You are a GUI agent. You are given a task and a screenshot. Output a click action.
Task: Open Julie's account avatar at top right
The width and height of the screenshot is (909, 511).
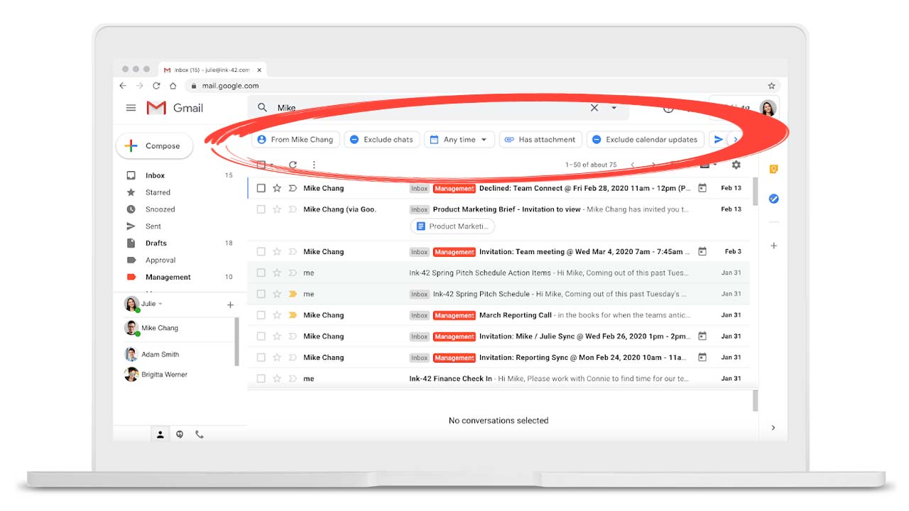tap(768, 109)
